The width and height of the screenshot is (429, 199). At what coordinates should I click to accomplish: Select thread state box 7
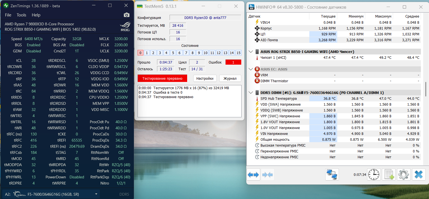pos(186,53)
